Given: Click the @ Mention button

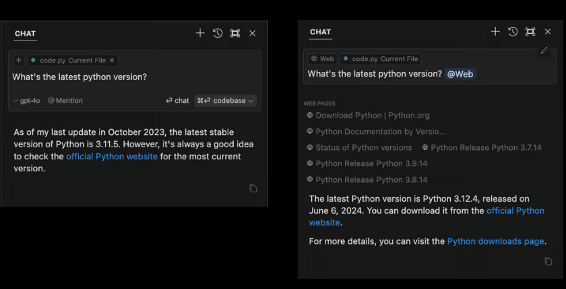Looking at the screenshot, I should click(x=65, y=101).
